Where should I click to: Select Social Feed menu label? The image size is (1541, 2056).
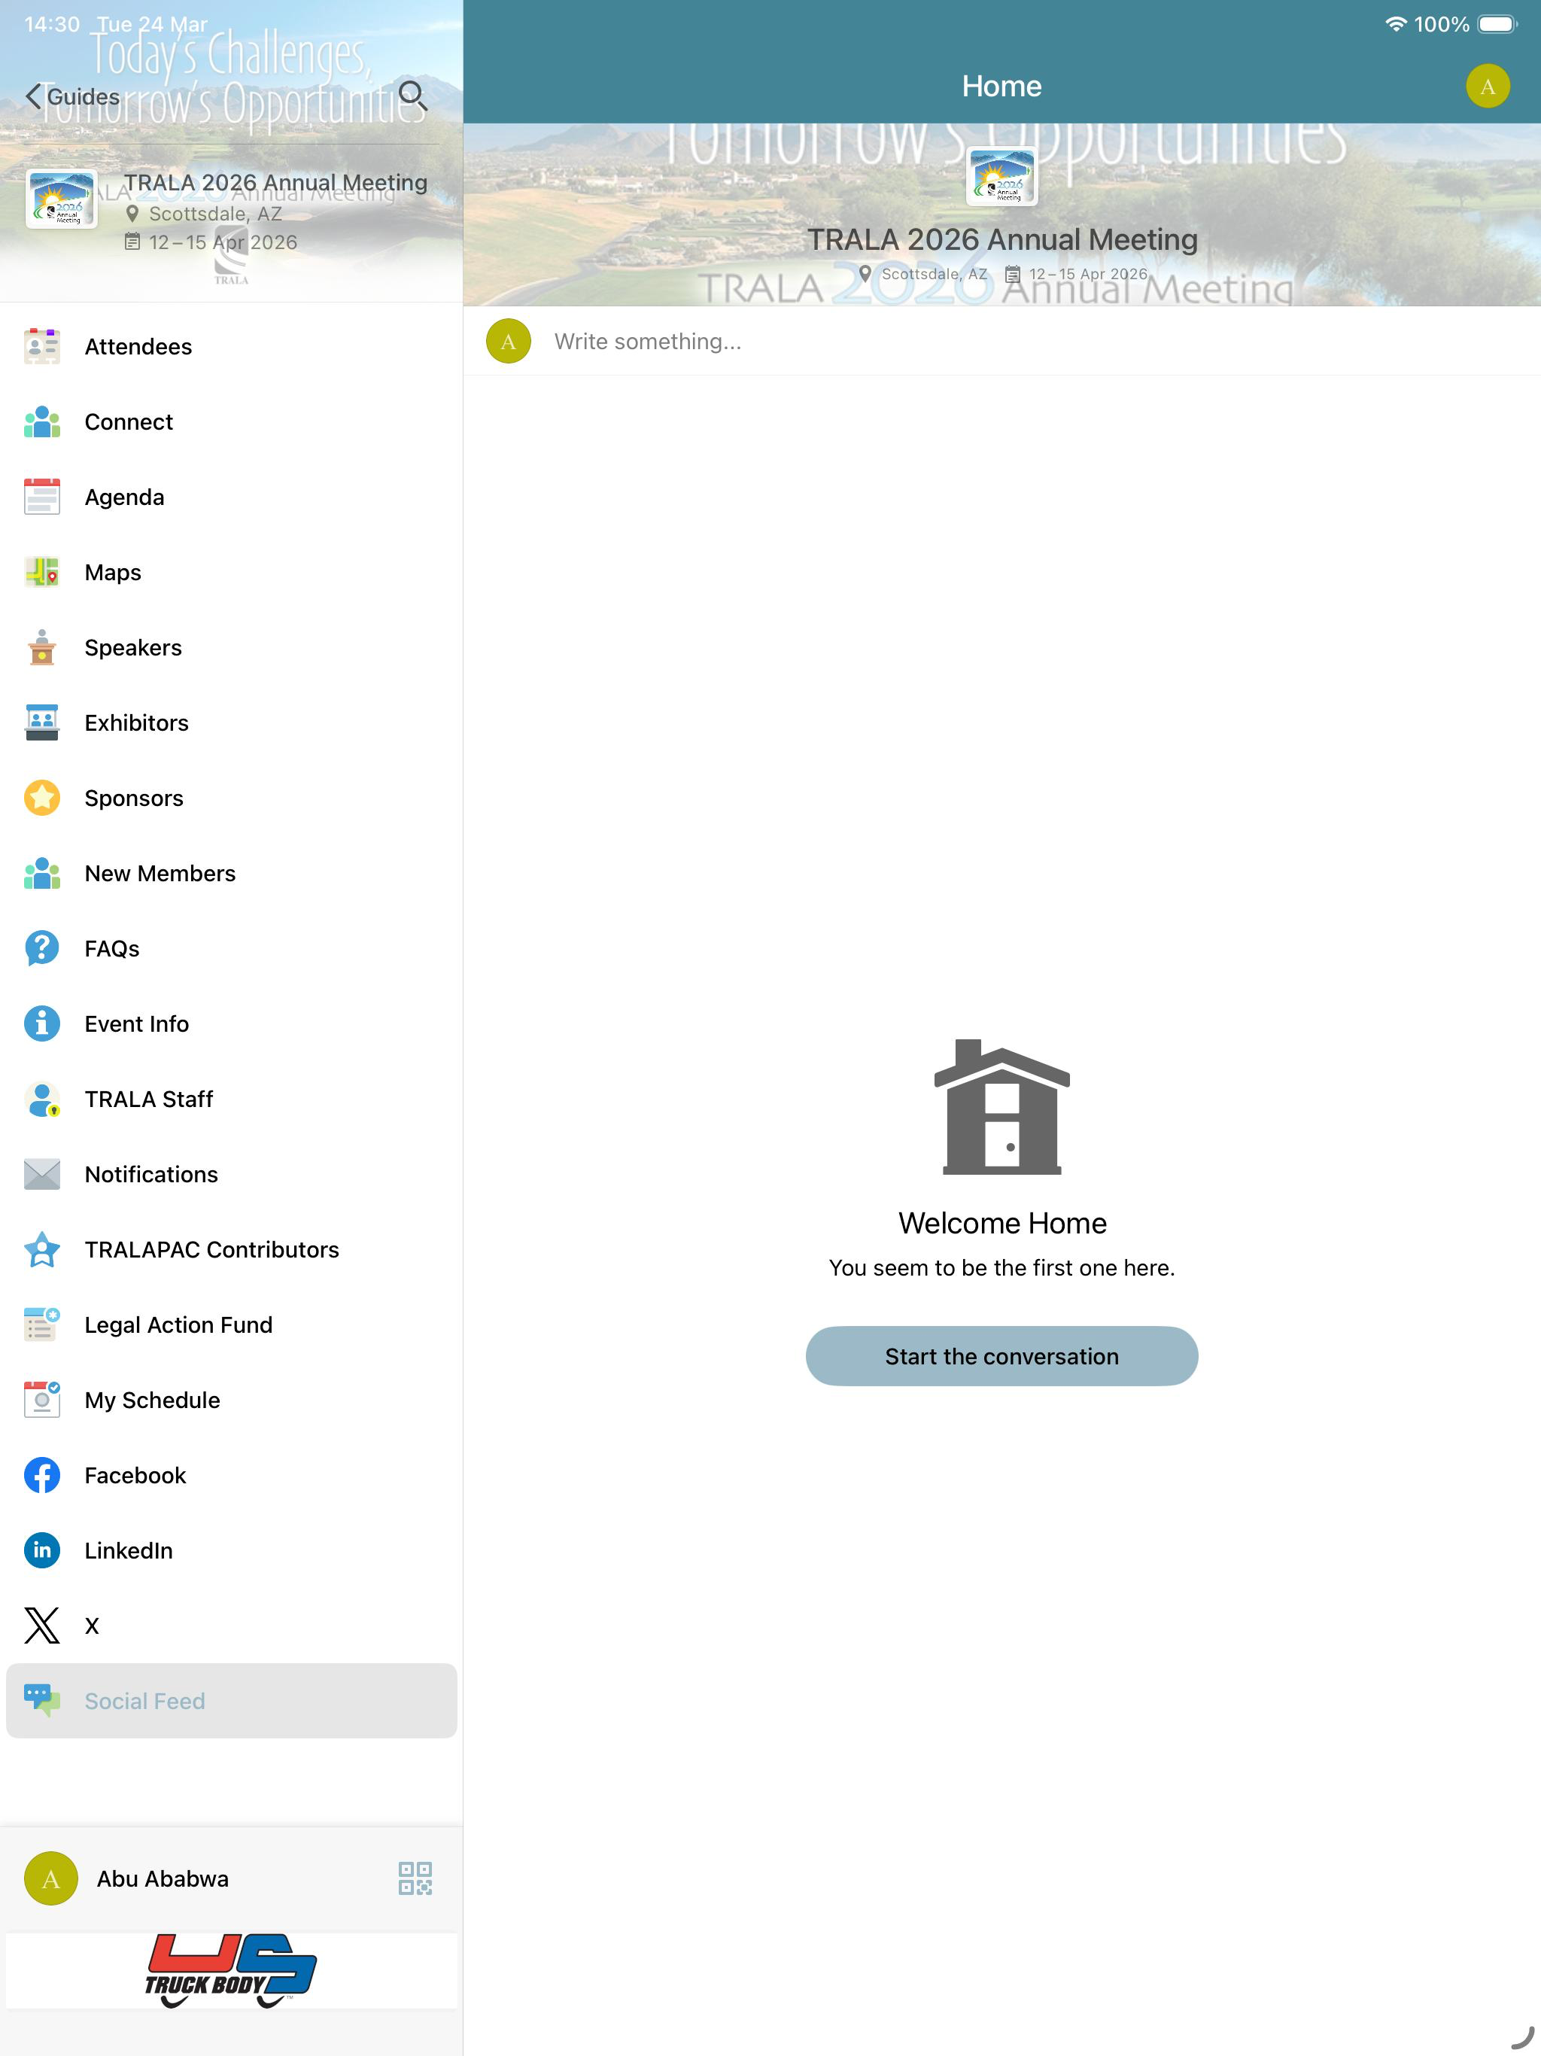(x=145, y=1701)
